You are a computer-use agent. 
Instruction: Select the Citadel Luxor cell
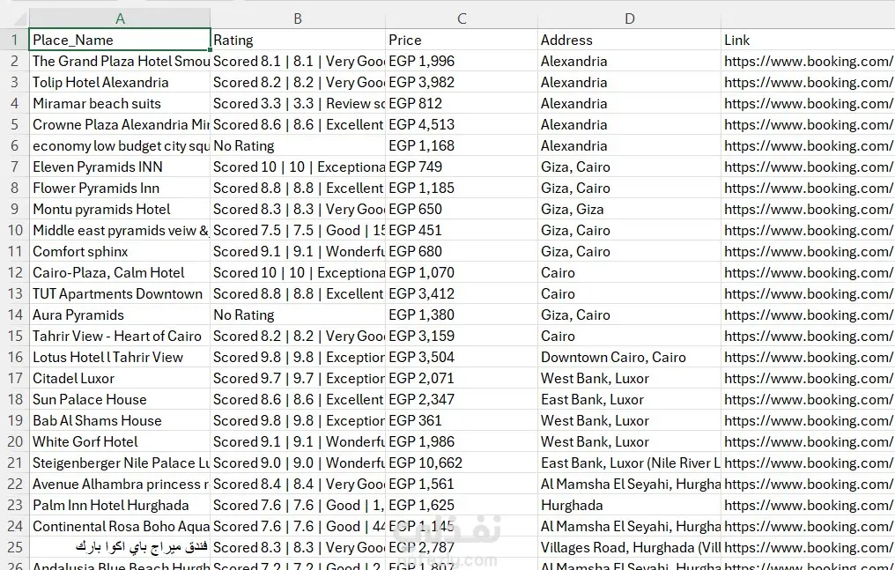pos(120,378)
